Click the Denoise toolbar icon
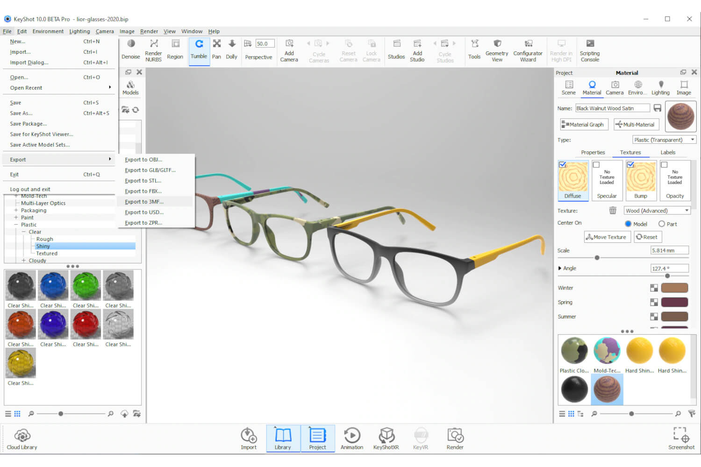 tap(131, 50)
